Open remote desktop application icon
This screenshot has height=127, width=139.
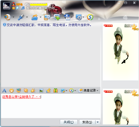point(79,17)
